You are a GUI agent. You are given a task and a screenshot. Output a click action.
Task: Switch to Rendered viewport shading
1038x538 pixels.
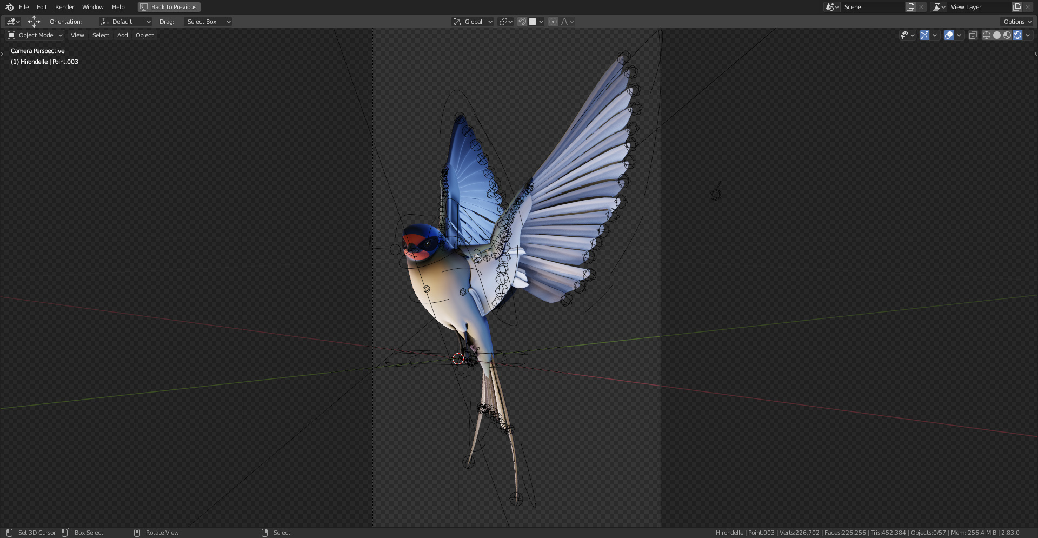pyautogui.click(x=1017, y=35)
